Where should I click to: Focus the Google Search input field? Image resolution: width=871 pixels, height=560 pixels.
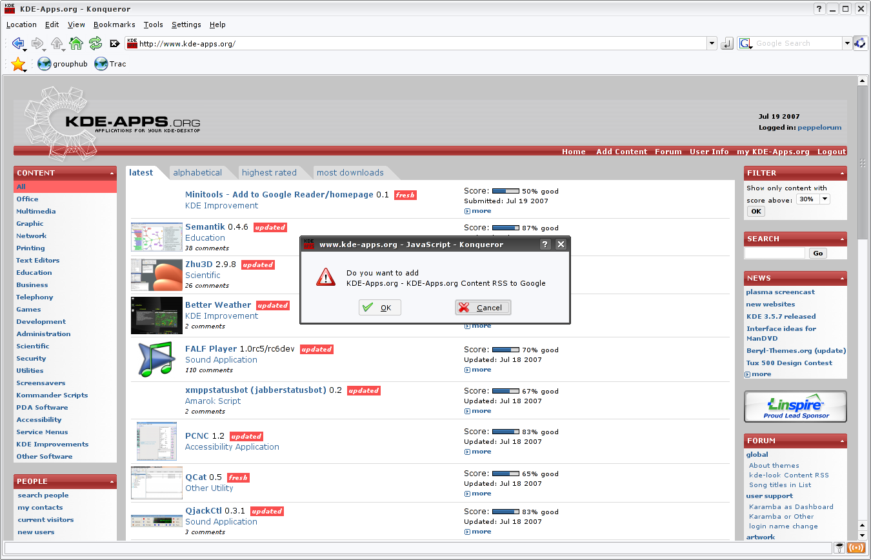point(797,44)
